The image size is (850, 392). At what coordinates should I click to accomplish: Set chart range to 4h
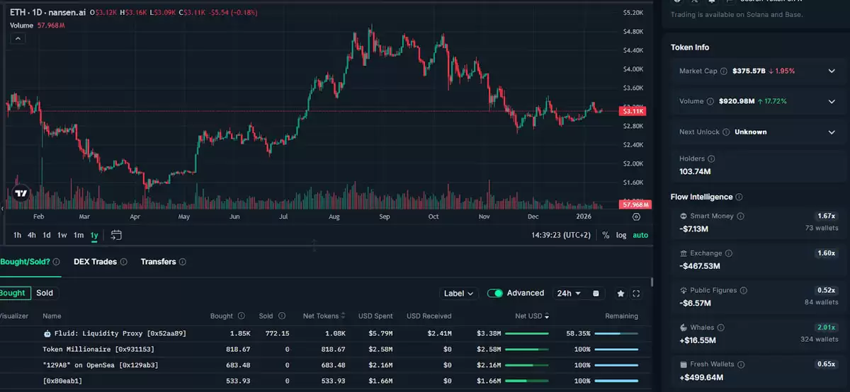pyautogui.click(x=32, y=235)
